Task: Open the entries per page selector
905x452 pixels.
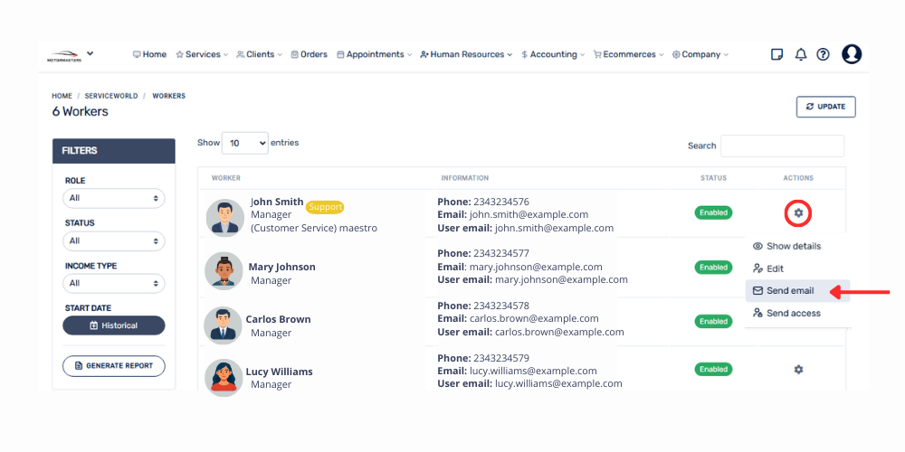Action: point(244,143)
